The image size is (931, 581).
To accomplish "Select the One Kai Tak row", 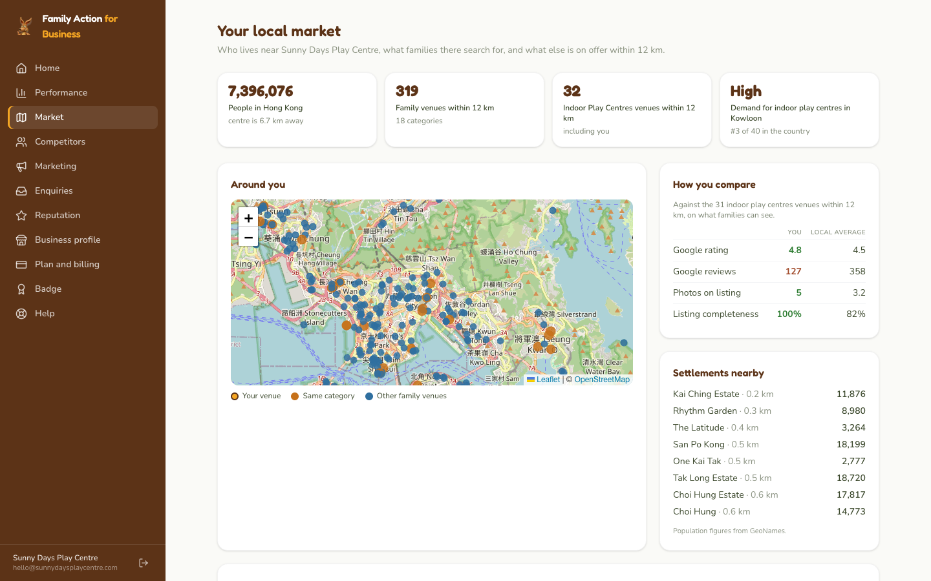I will 769,461.
